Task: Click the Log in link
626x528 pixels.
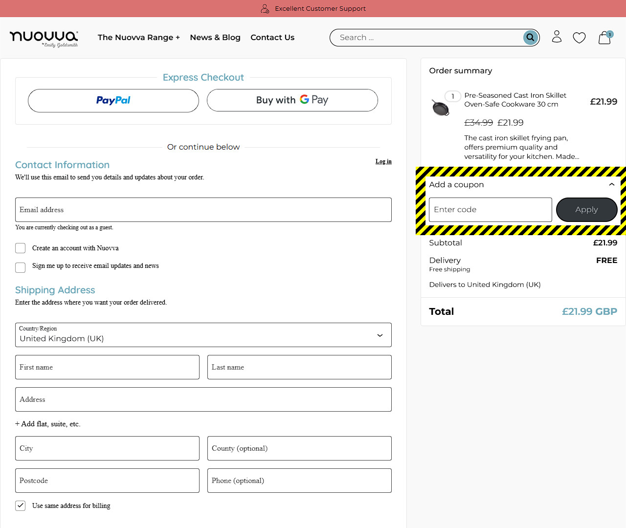Action: tap(383, 161)
